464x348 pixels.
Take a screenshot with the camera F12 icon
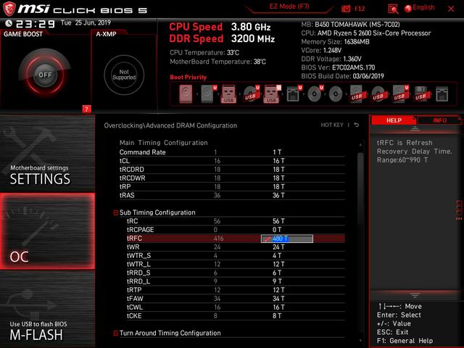pyautogui.click(x=346, y=9)
